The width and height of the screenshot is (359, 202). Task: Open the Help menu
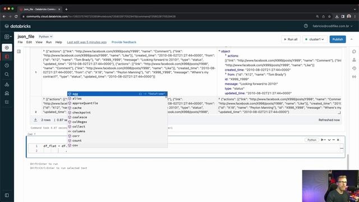click(58, 42)
